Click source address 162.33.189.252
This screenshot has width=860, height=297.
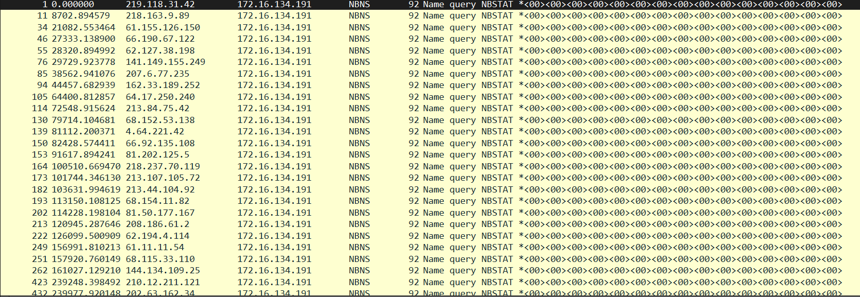(163, 85)
